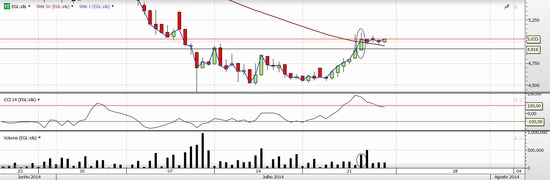
Task: Click the date label 14 on time axis
Action: tap(258, 171)
